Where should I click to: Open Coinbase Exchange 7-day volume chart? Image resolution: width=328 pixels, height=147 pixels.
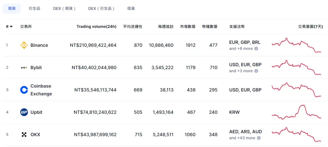296,90
